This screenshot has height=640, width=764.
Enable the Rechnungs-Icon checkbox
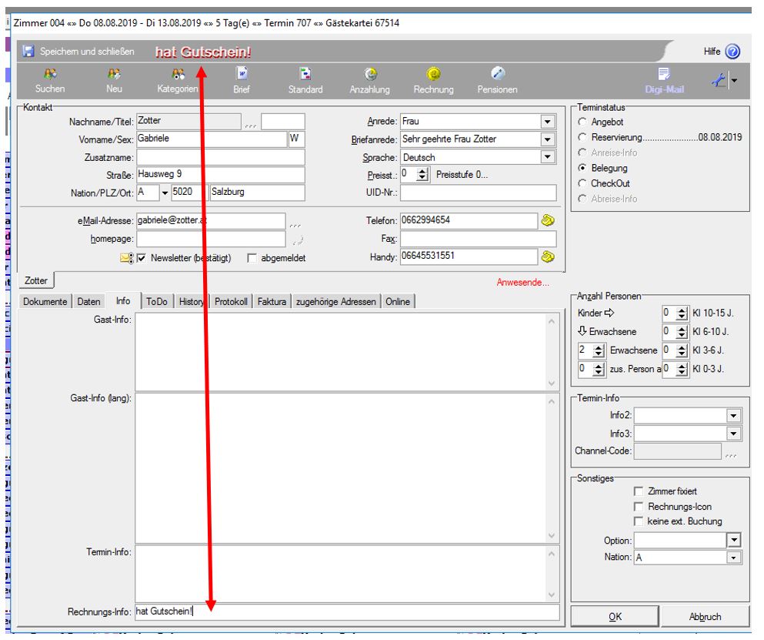pyautogui.click(x=639, y=506)
